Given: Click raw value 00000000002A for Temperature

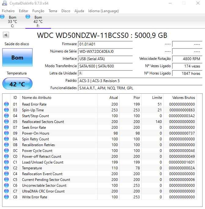Looking at the screenshot, I should coord(182,168).
